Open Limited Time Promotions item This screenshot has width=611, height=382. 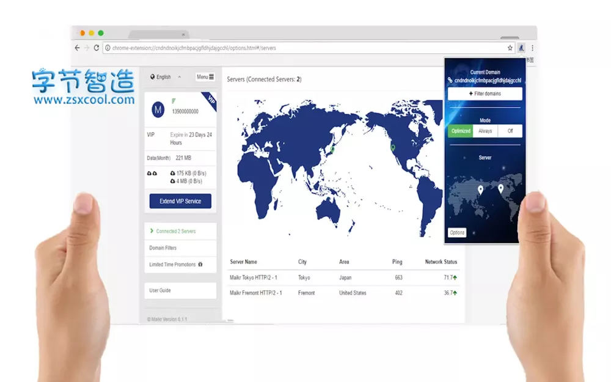[x=180, y=264]
